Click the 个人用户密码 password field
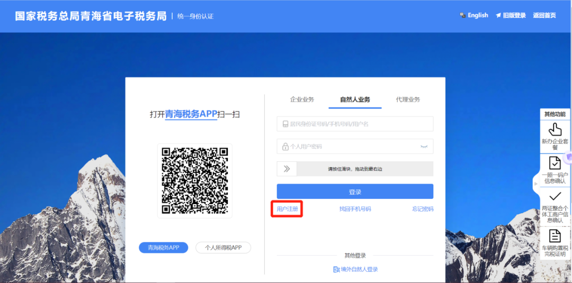 click(355, 147)
